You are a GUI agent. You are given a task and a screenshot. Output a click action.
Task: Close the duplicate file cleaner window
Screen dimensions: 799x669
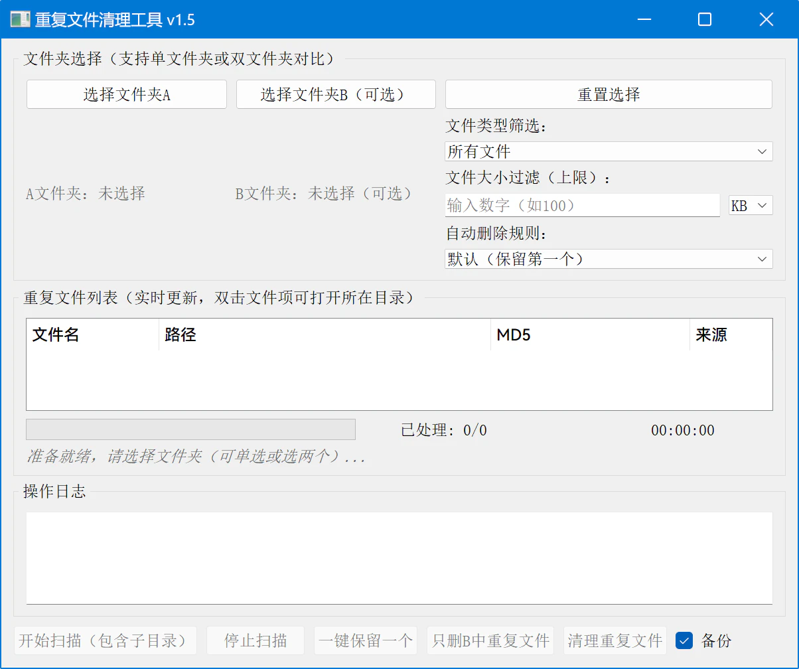[x=766, y=20]
